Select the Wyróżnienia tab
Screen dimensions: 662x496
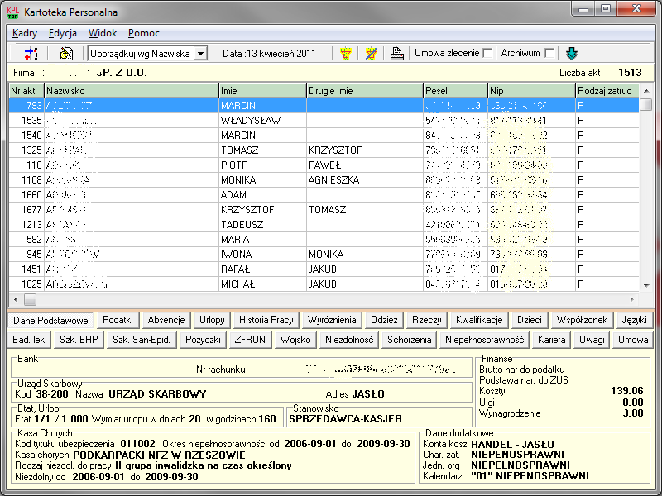click(332, 320)
